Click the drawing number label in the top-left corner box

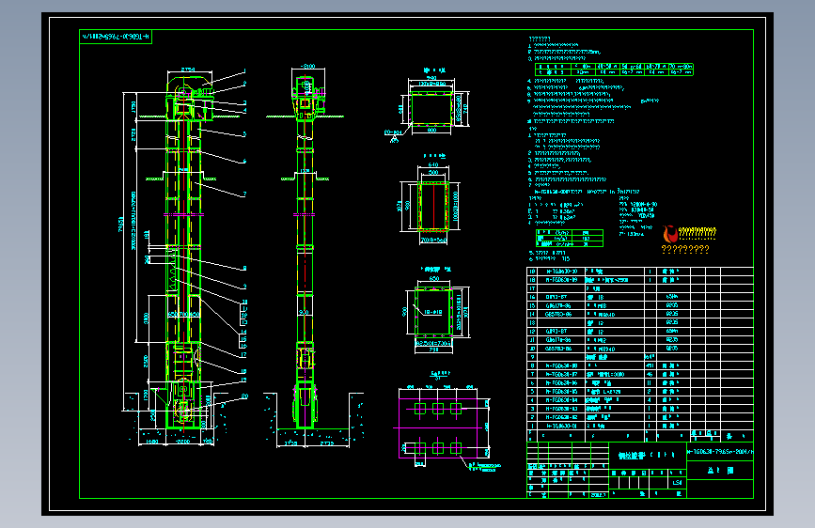116,37
